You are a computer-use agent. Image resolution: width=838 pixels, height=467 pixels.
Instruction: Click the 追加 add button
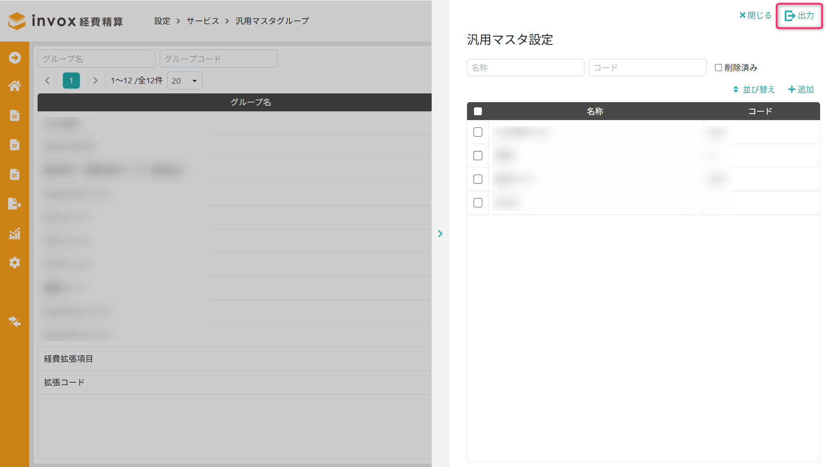click(801, 89)
